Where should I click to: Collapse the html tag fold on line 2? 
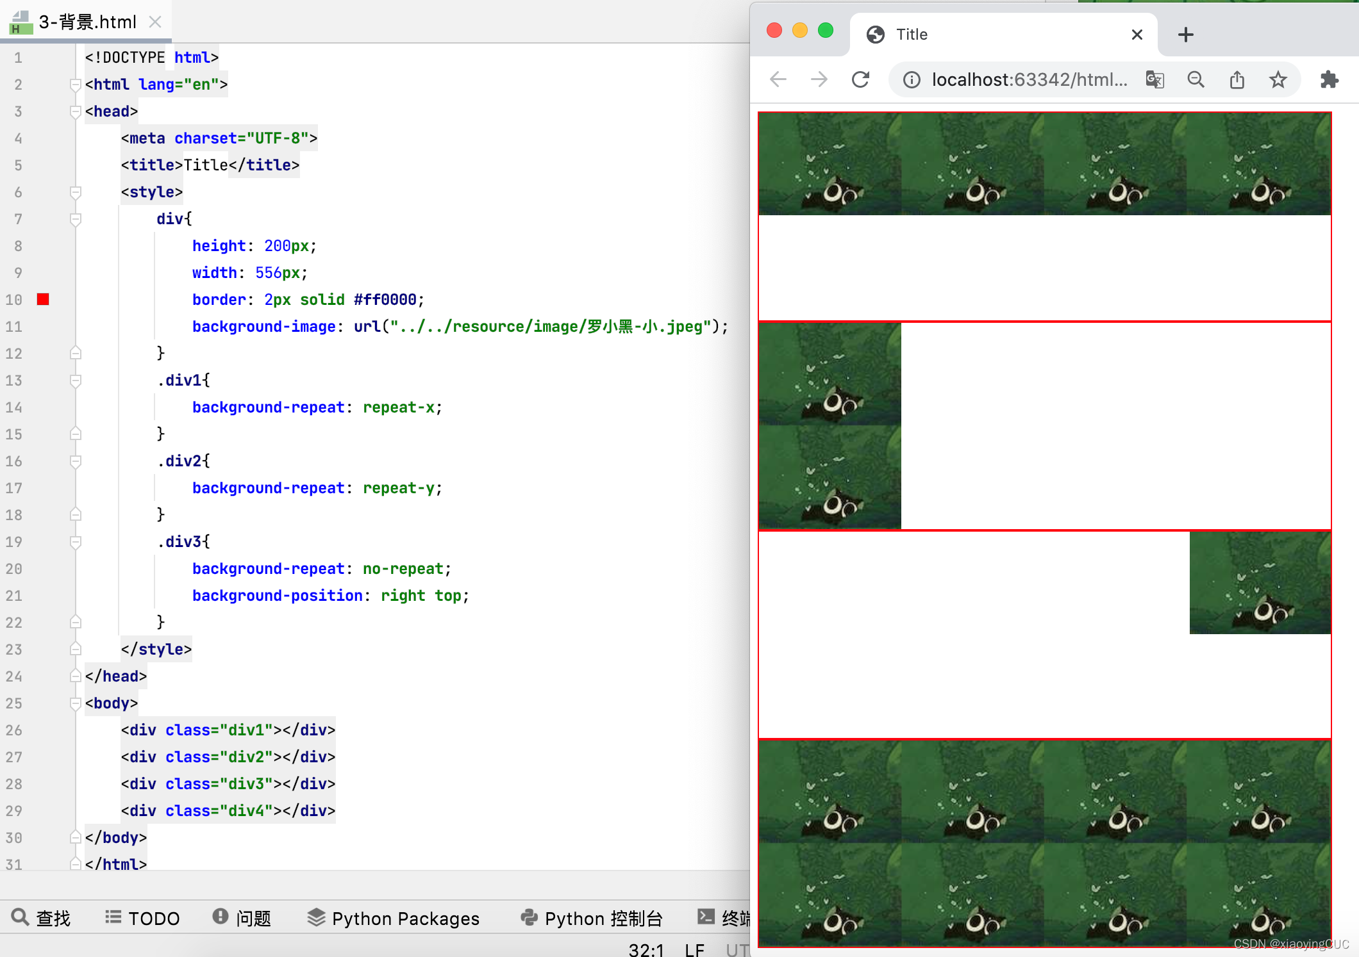tap(75, 85)
